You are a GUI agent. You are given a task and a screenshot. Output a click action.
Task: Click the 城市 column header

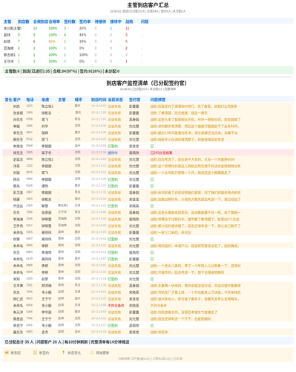(78, 100)
